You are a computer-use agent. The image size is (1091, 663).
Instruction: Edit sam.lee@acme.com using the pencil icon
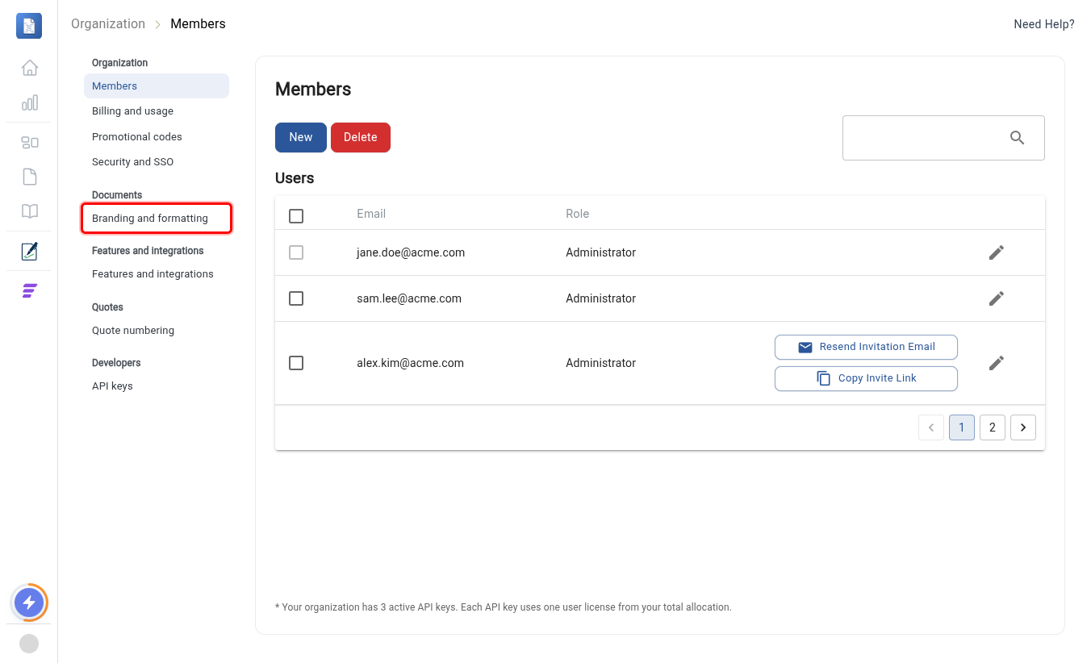[997, 298]
